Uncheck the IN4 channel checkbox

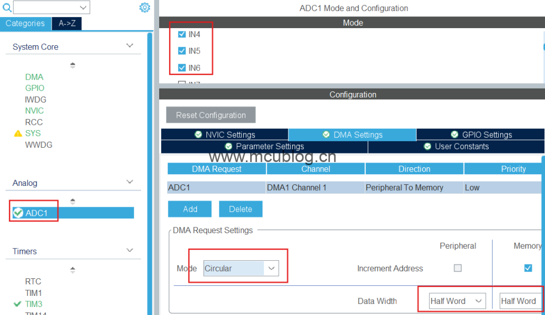click(x=182, y=35)
